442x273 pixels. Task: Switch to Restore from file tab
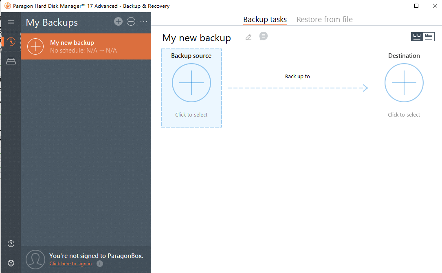tap(324, 20)
